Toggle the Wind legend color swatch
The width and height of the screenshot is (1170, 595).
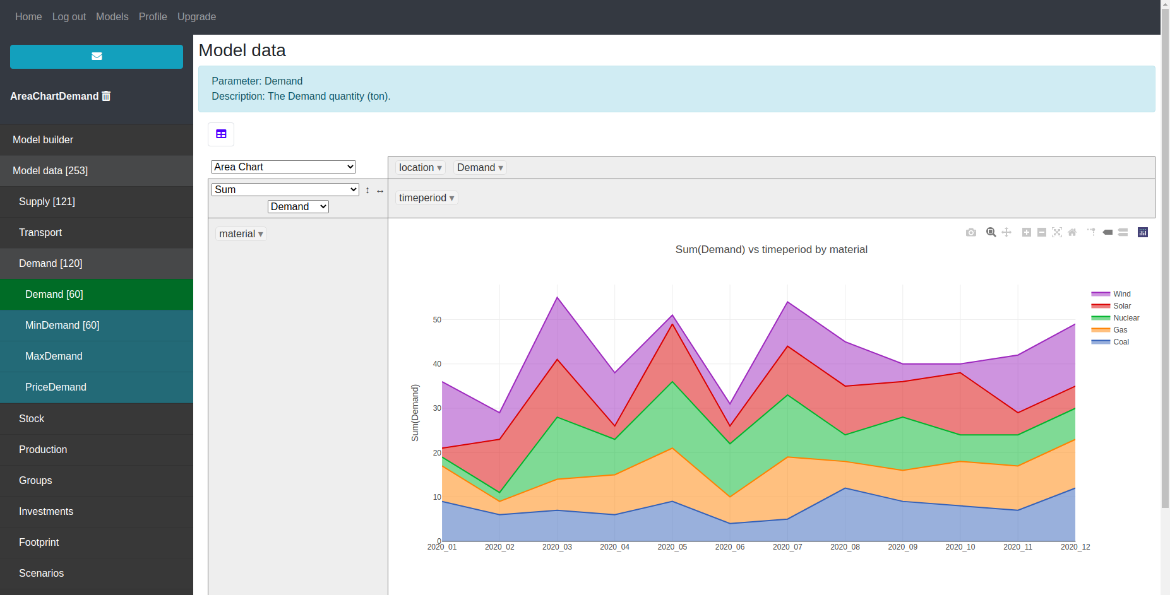point(1101,294)
